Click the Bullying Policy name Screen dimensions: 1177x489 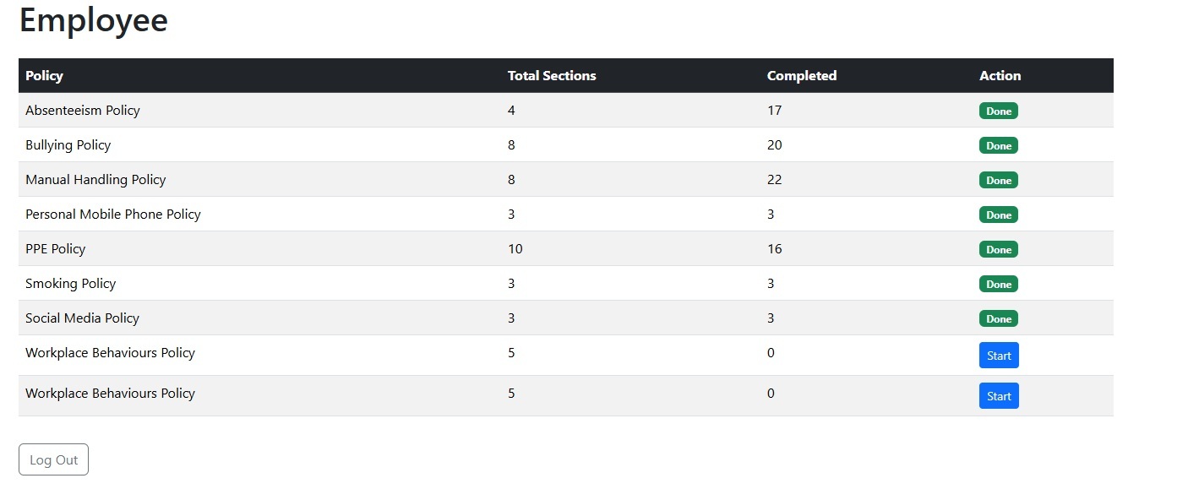point(68,145)
